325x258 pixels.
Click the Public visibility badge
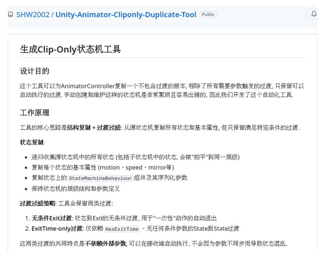[208, 14]
